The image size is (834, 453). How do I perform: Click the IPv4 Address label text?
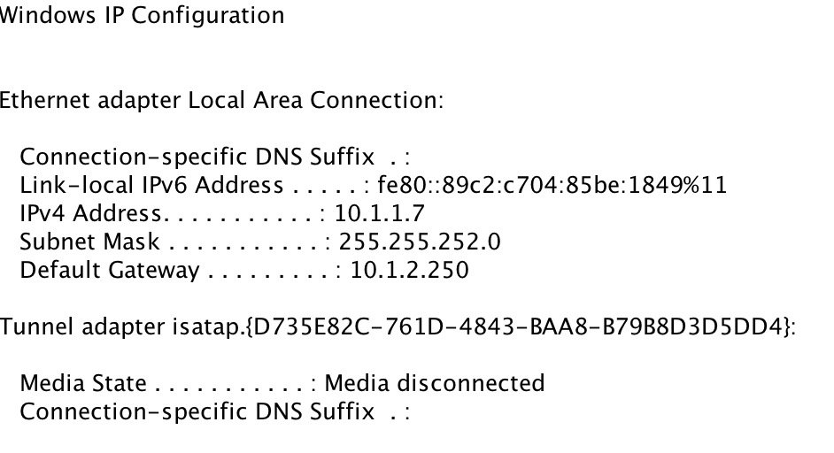[x=90, y=214]
